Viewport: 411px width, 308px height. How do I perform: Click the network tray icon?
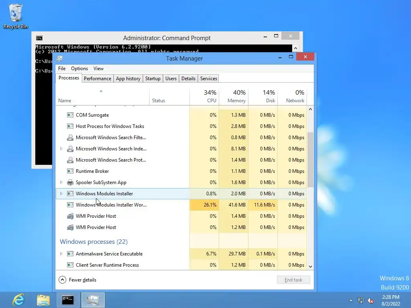point(361,300)
